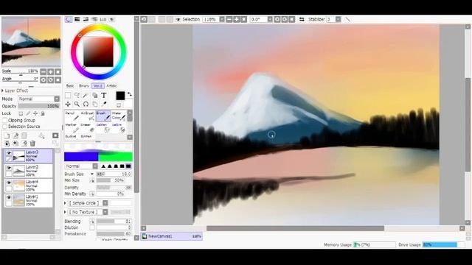Select the Marker tool
The width and height of the screenshot is (472, 265).
click(72, 127)
